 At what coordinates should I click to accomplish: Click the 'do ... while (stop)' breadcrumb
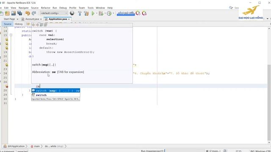coord(54,146)
